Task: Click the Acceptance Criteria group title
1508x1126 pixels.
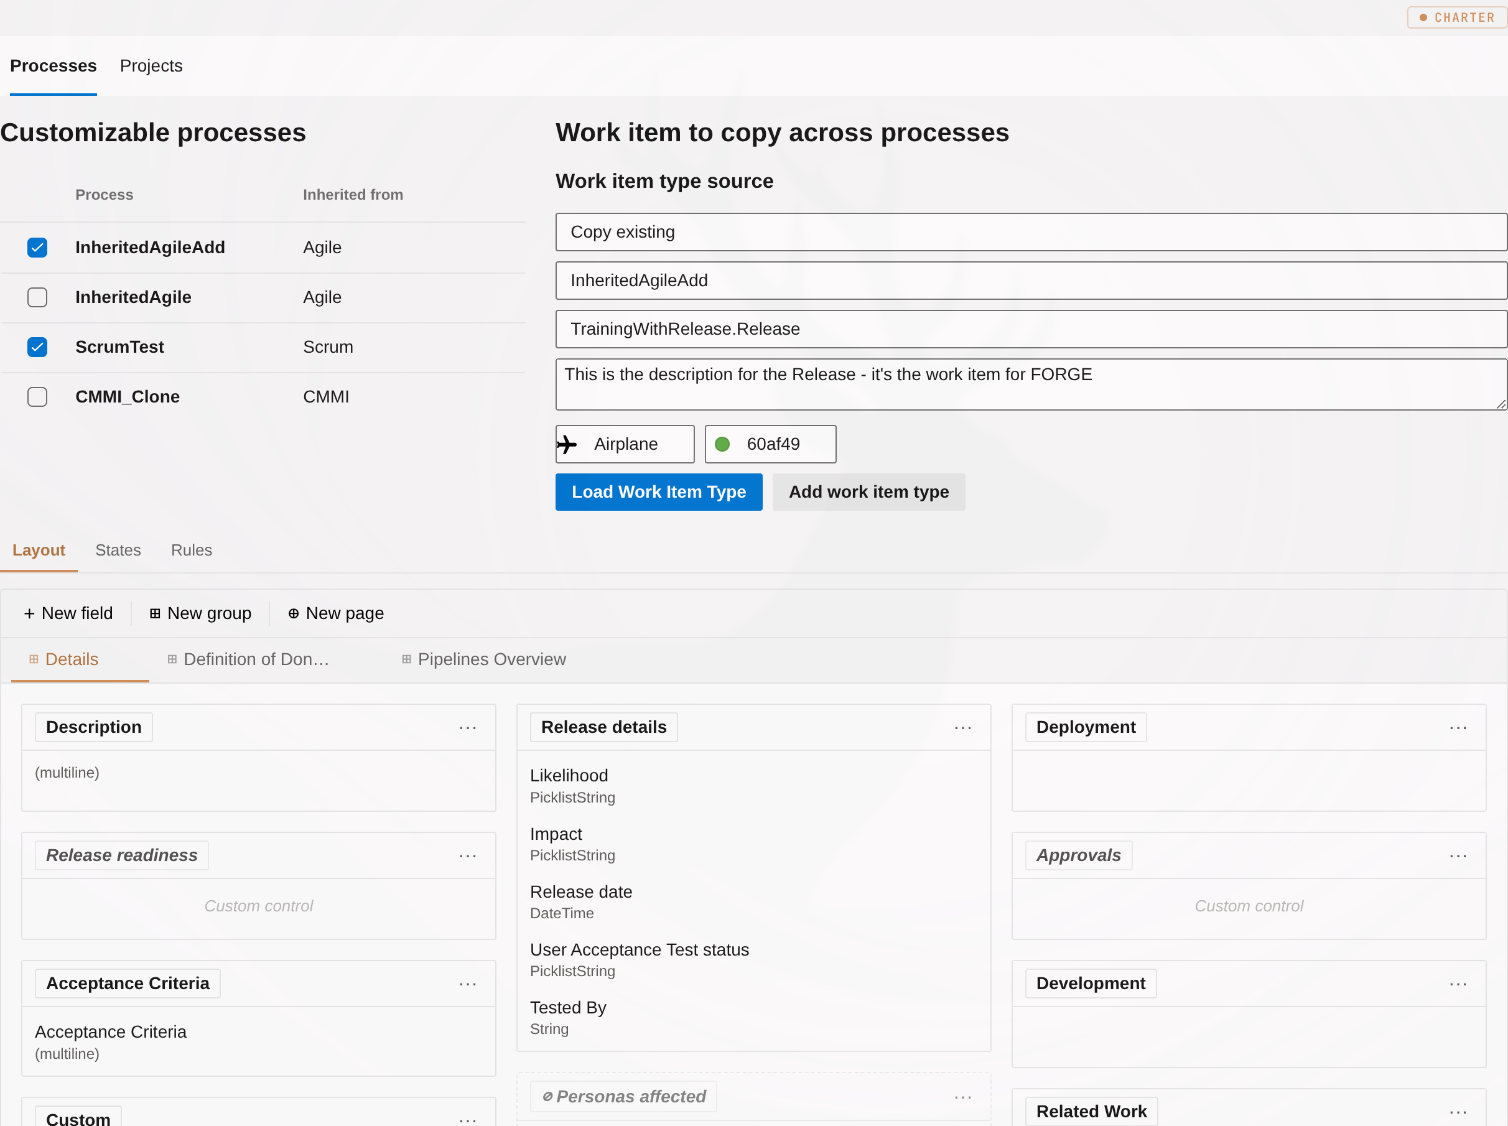Action: tap(128, 984)
